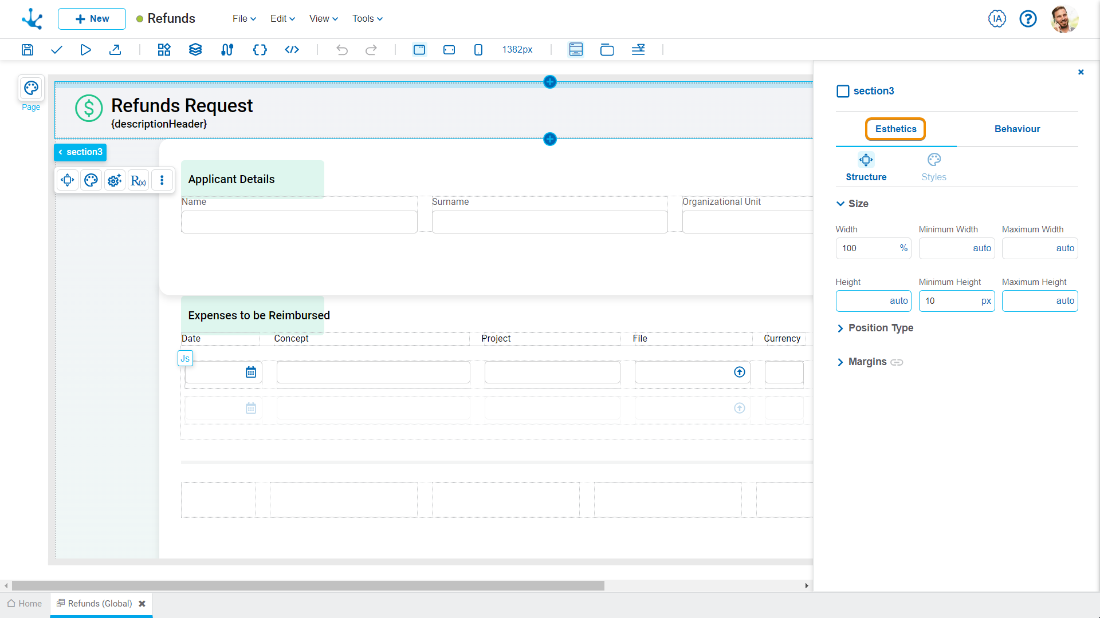Click the Page palette icon
The height and width of the screenshot is (618, 1100).
(x=31, y=88)
